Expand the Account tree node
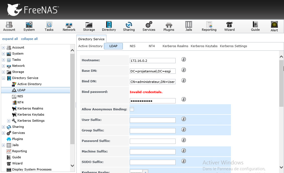This screenshot has height=173, width=284. pyautogui.click(x=3, y=47)
